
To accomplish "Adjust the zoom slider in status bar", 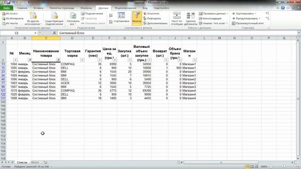I will (285, 167).
